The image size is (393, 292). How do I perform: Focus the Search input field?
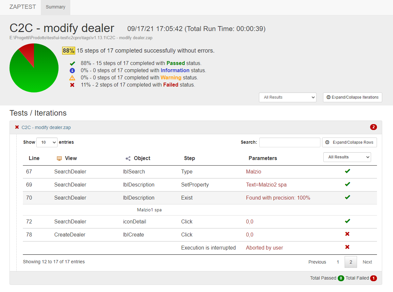290,142
